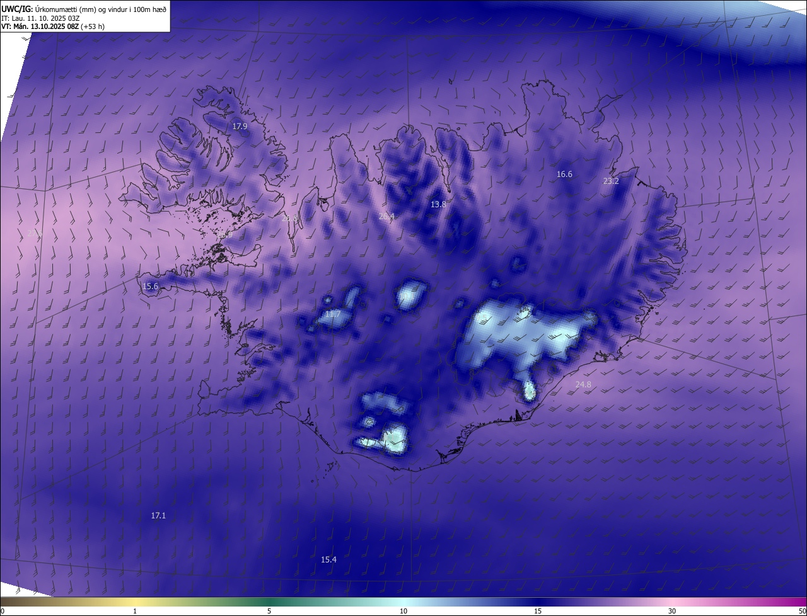Image resolution: width=807 pixels, height=616 pixels.
Task: Click the color scale tick labeled 50
Action: tap(802, 611)
